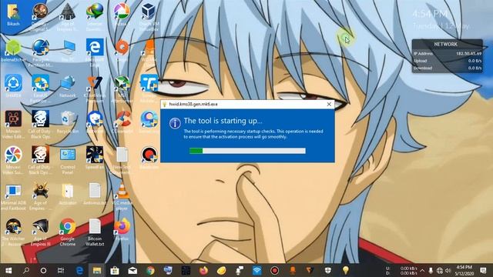Open the Activator folder on desktop
The height and width of the screenshot is (277, 493).
coord(68,194)
